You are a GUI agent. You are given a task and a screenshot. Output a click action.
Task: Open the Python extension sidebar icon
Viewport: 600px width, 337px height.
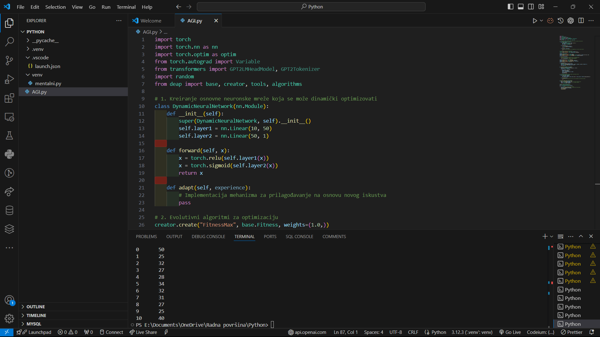click(9, 154)
